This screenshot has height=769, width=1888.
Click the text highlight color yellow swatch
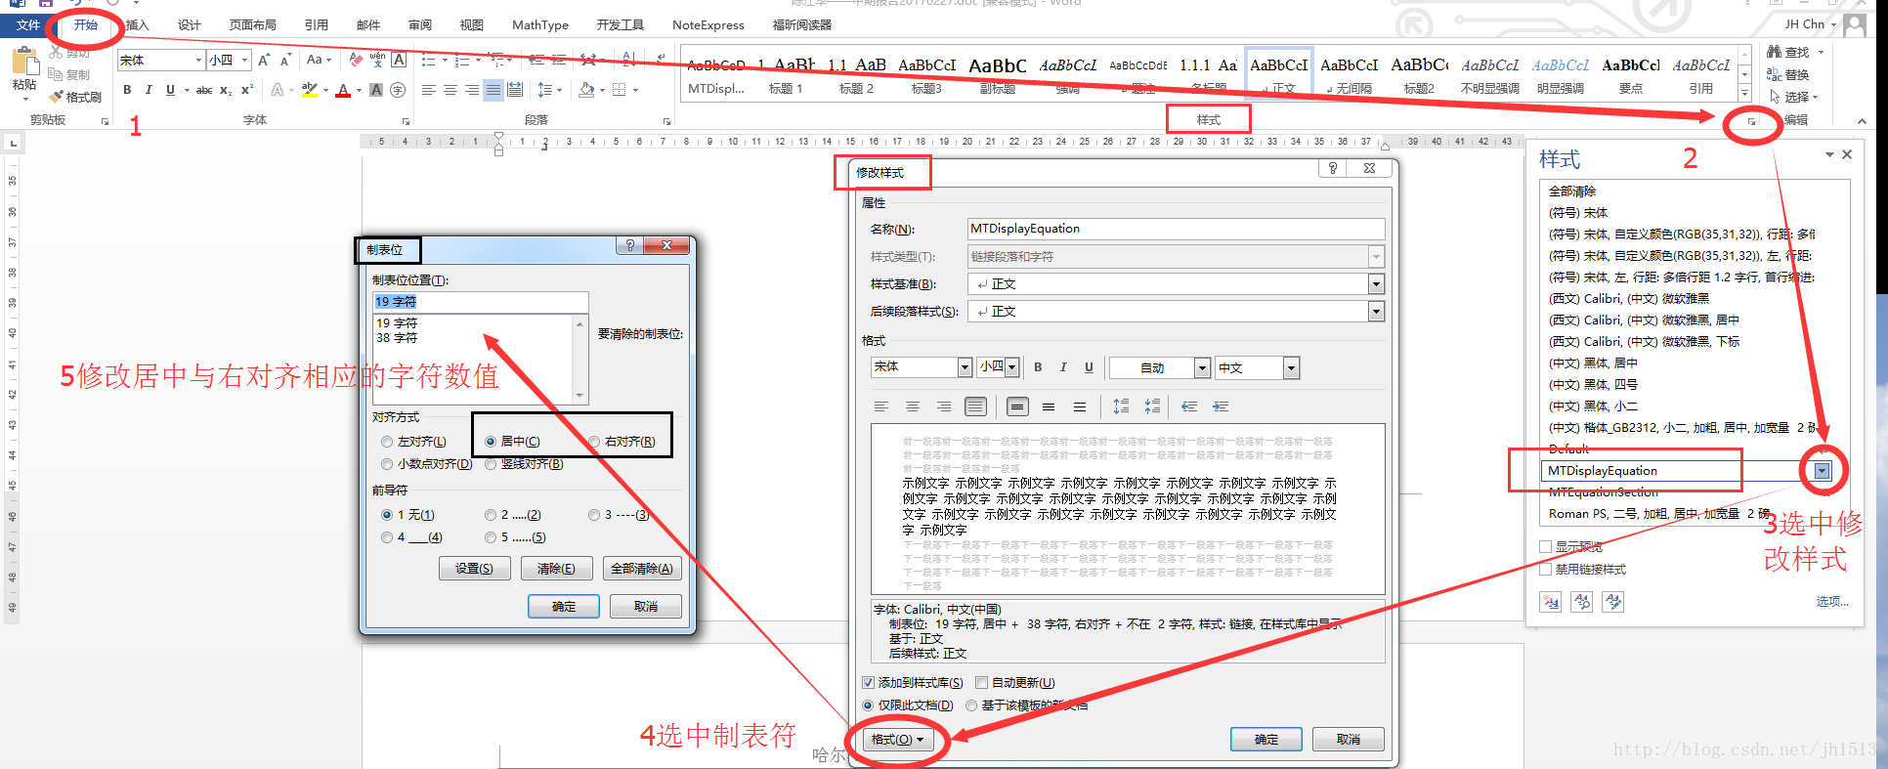[x=309, y=90]
